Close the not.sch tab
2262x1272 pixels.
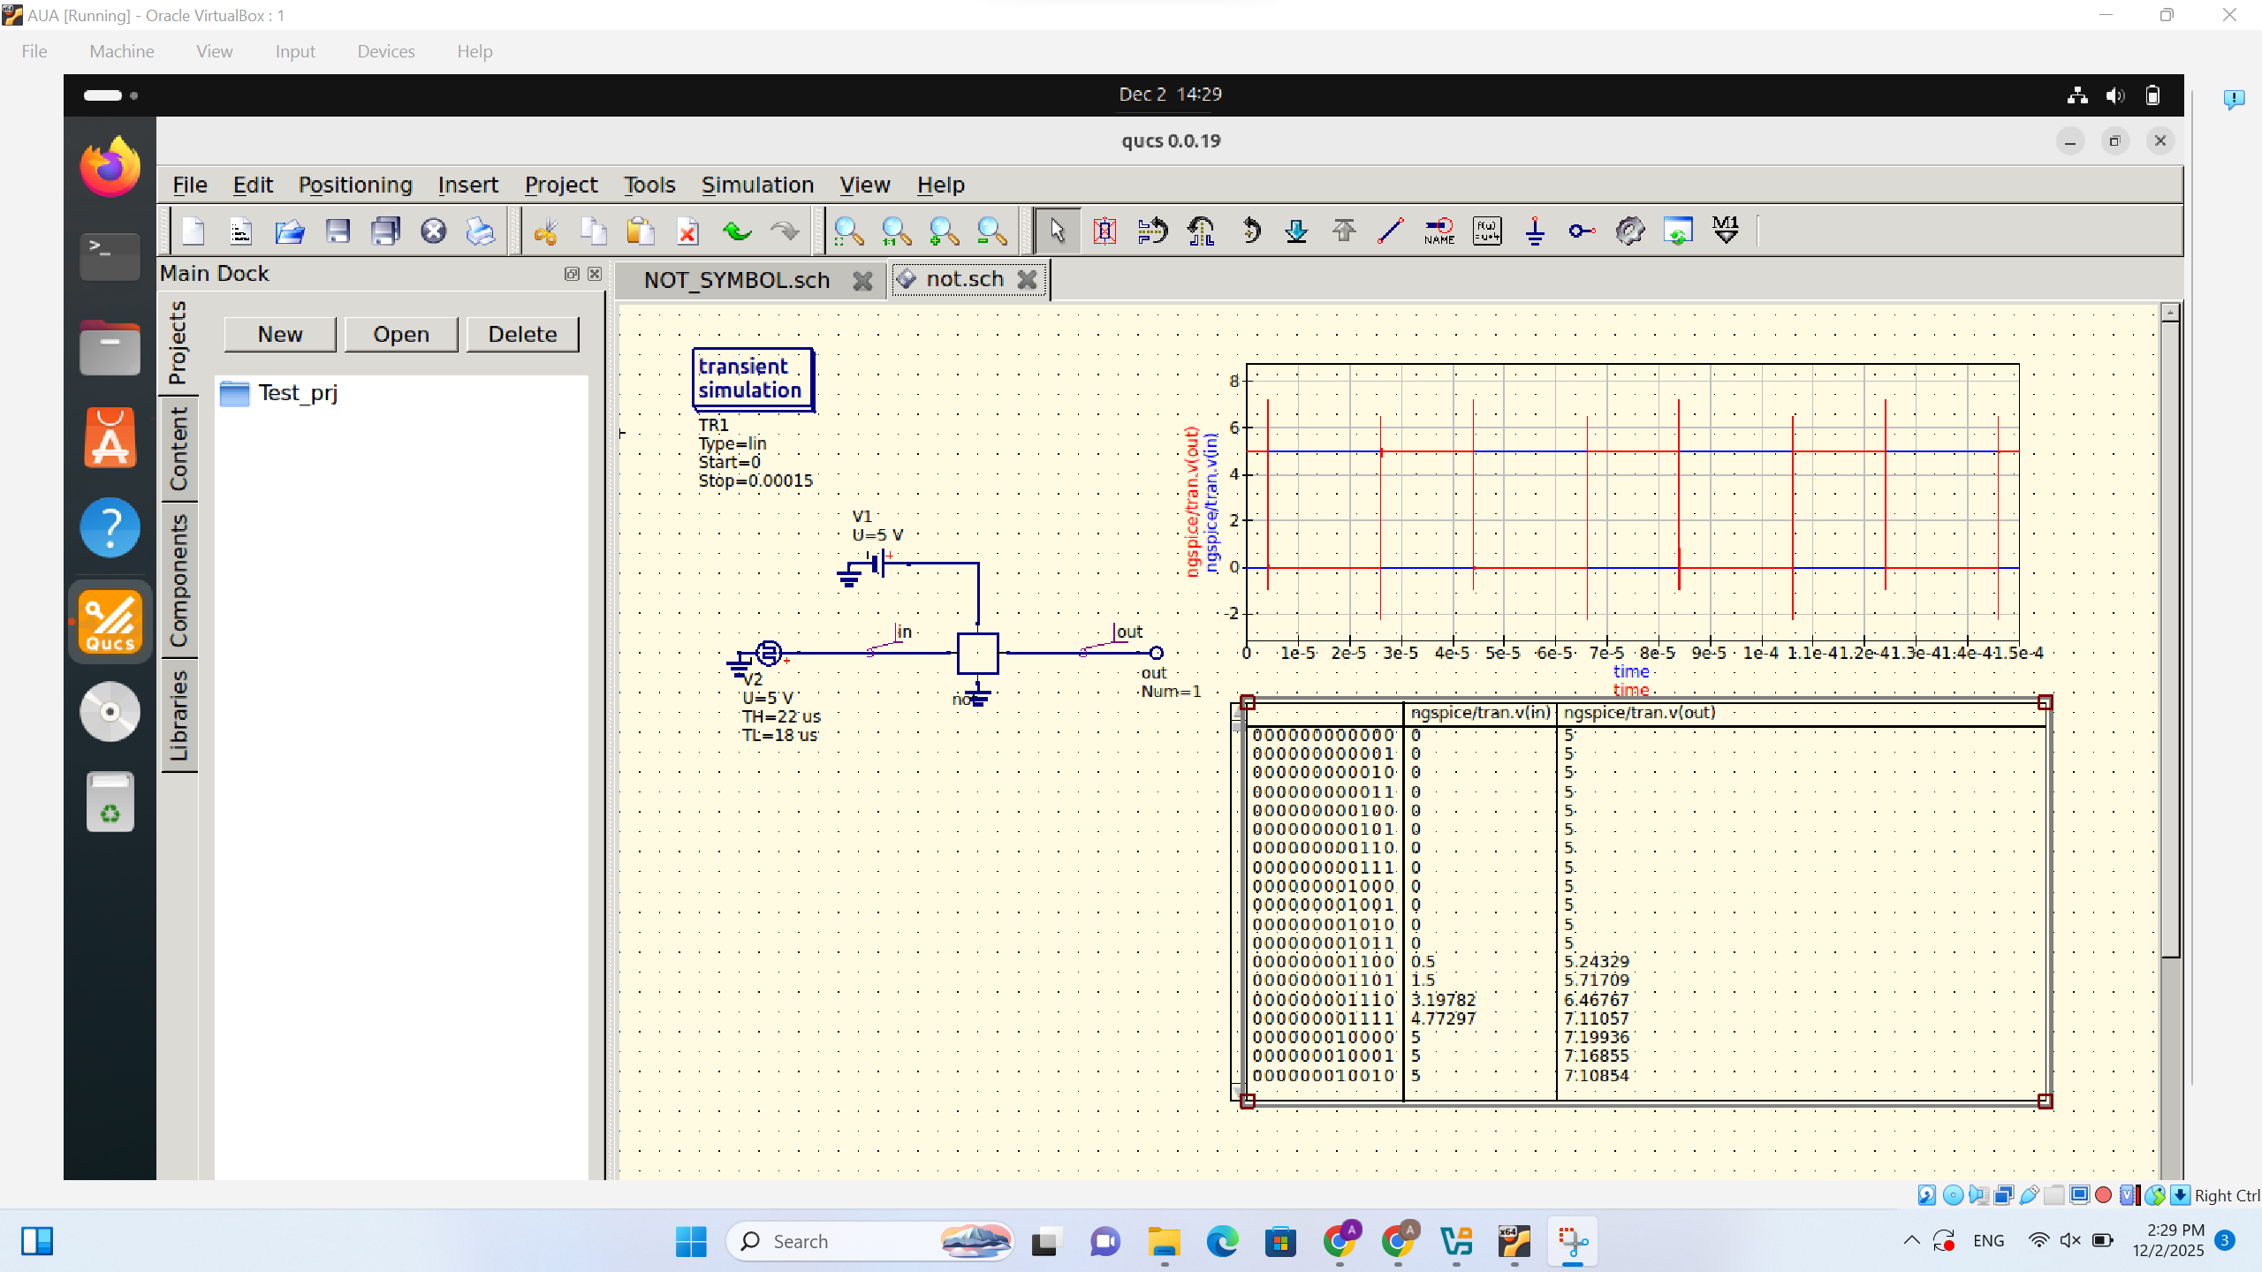coord(1027,279)
